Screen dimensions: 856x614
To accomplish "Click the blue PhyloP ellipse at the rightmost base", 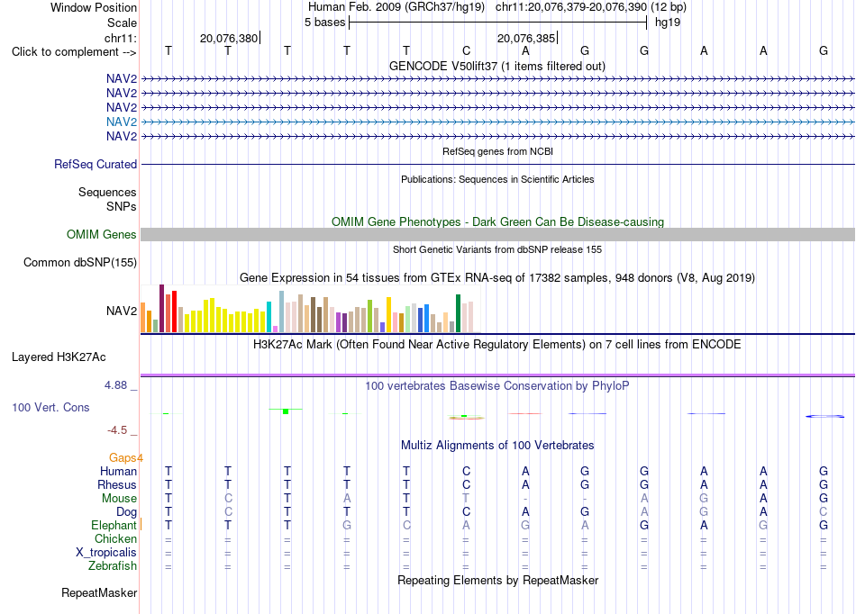I will 824,417.
